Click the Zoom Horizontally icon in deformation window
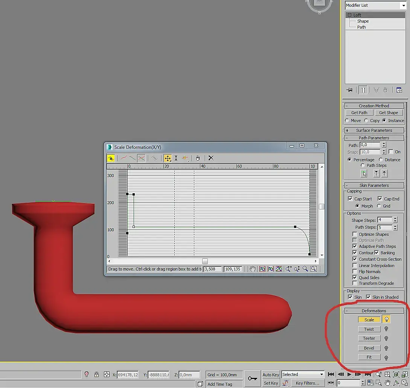 point(288,269)
